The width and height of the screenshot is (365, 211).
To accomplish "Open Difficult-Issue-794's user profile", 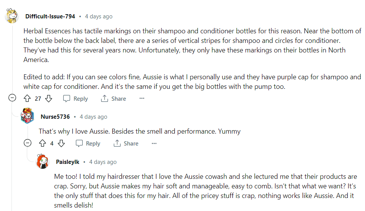I will [50, 16].
